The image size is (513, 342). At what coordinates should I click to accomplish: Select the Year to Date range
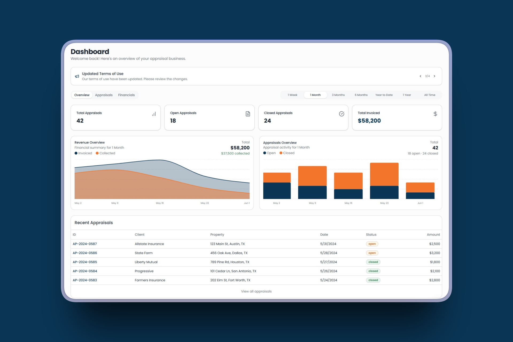(x=384, y=95)
